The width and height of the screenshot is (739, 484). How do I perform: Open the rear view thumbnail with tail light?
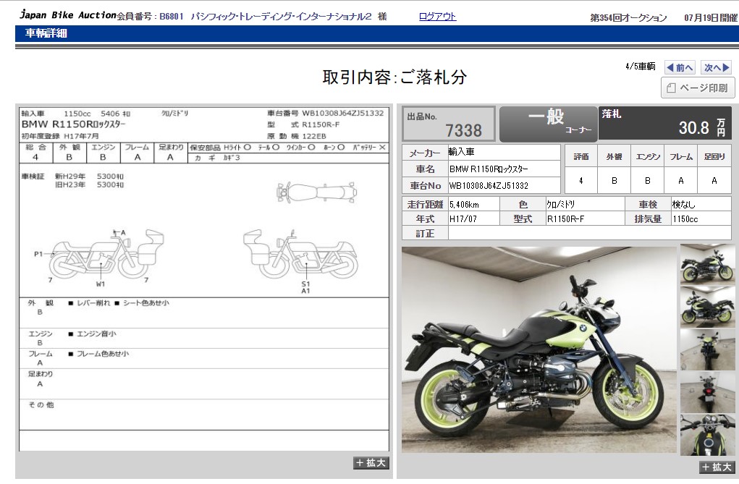pos(707,392)
